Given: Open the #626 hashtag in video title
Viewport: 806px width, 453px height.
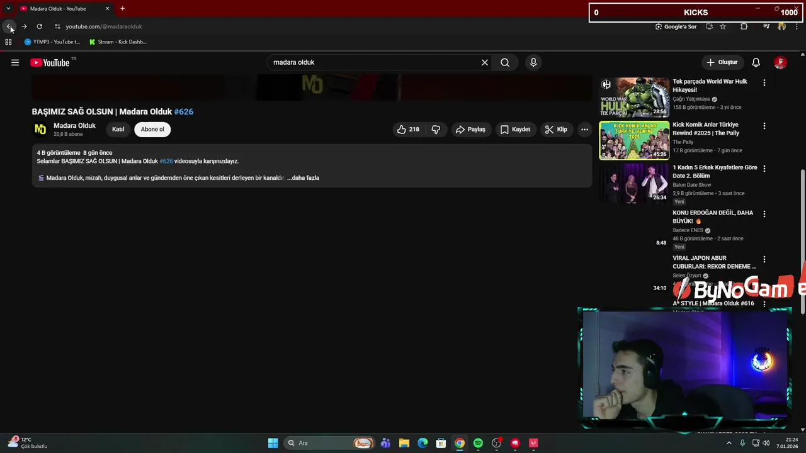Looking at the screenshot, I should (x=184, y=111).
